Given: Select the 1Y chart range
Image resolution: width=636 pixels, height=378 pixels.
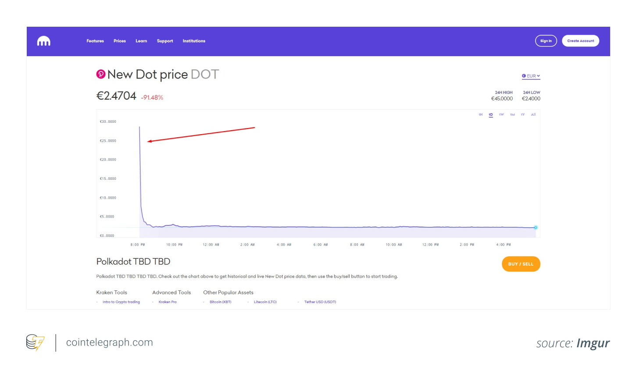Looking at the screenshot, I should pos(523,114).
